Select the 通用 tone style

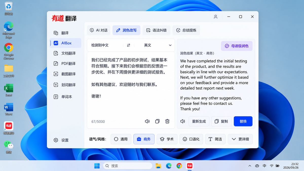click(121, 139)
